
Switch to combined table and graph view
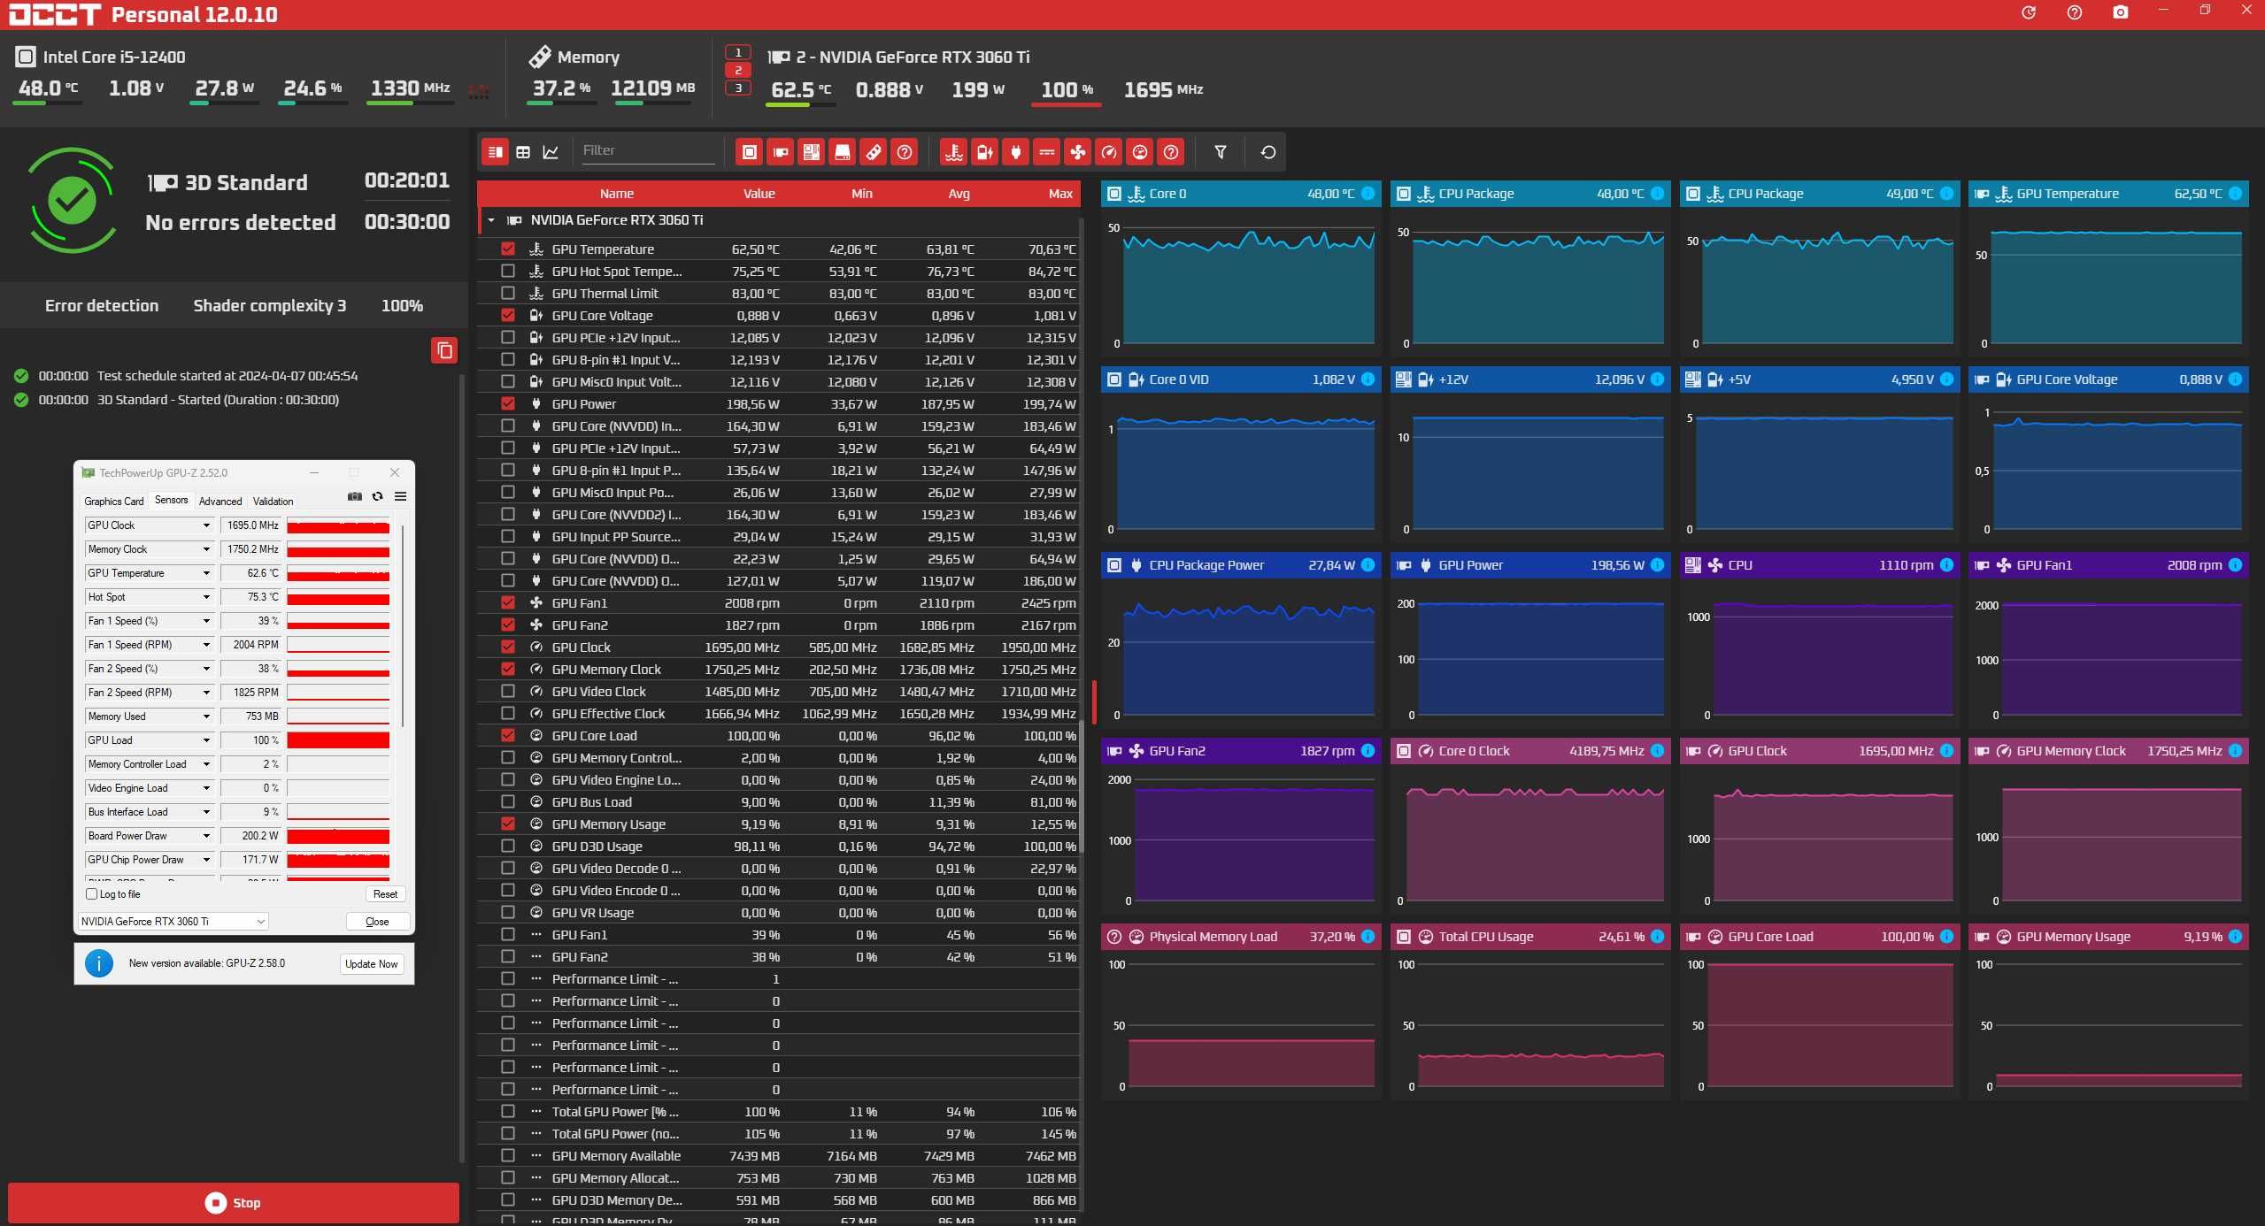click(496, 152)
